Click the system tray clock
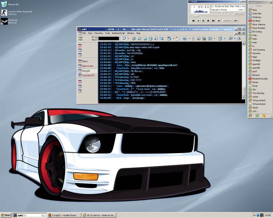Image resolution: width=273 pixels, height=218 pixels. click(x=268, y=215)
